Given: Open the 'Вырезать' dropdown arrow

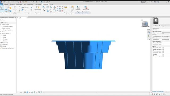Looking at the screenshot, I should pyautogui.click(x=29, y=8).
